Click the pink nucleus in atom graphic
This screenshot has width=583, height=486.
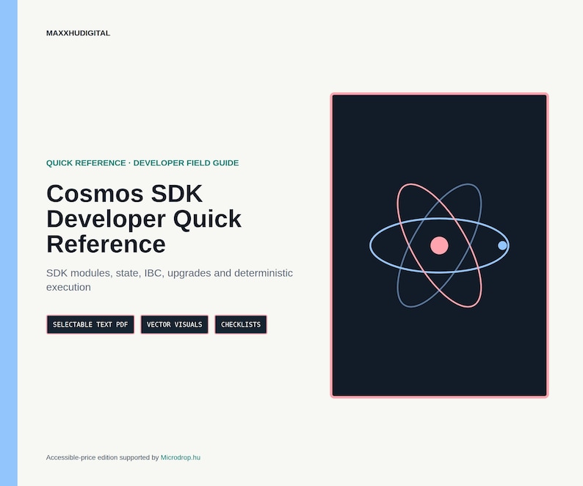439,245
